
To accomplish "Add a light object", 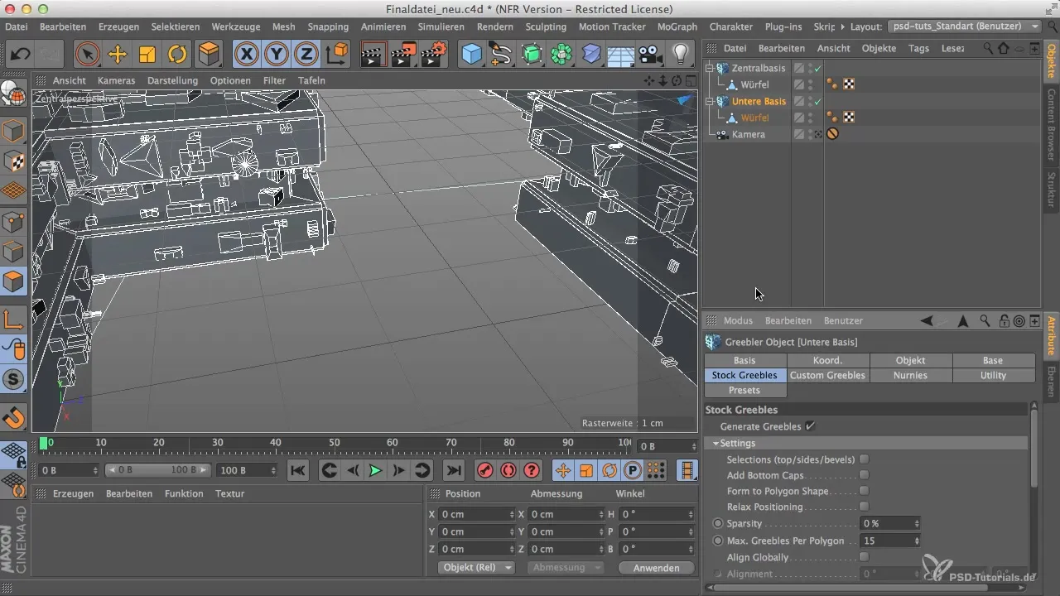I will click(681, 55).
